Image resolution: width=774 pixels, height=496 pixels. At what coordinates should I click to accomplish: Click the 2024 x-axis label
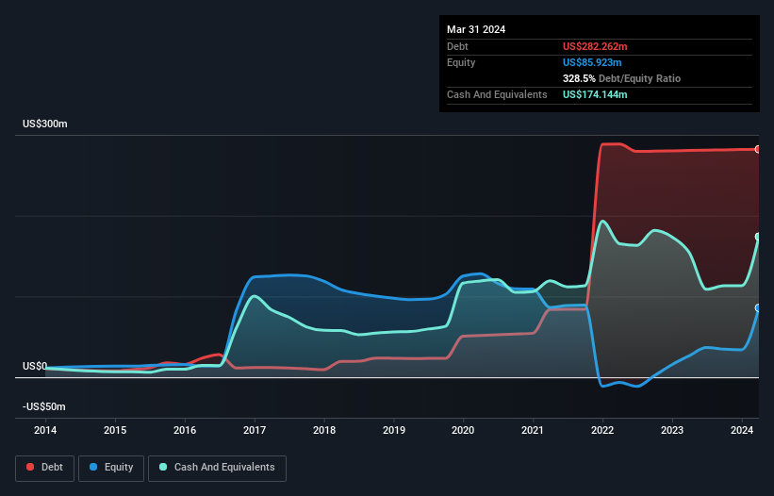pos(741,430)
